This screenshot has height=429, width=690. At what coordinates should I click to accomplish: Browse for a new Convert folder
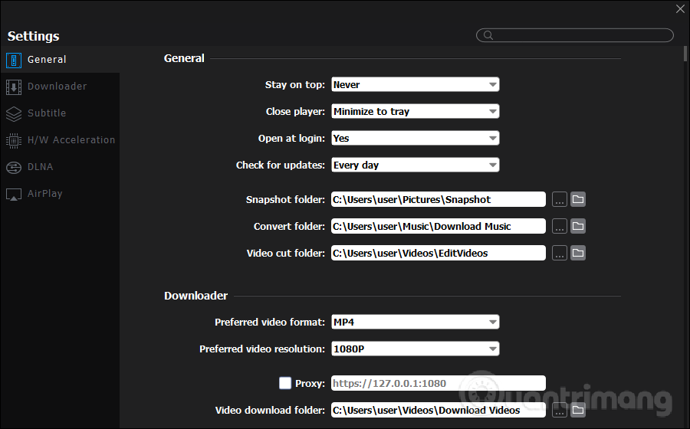pos(560,226)
